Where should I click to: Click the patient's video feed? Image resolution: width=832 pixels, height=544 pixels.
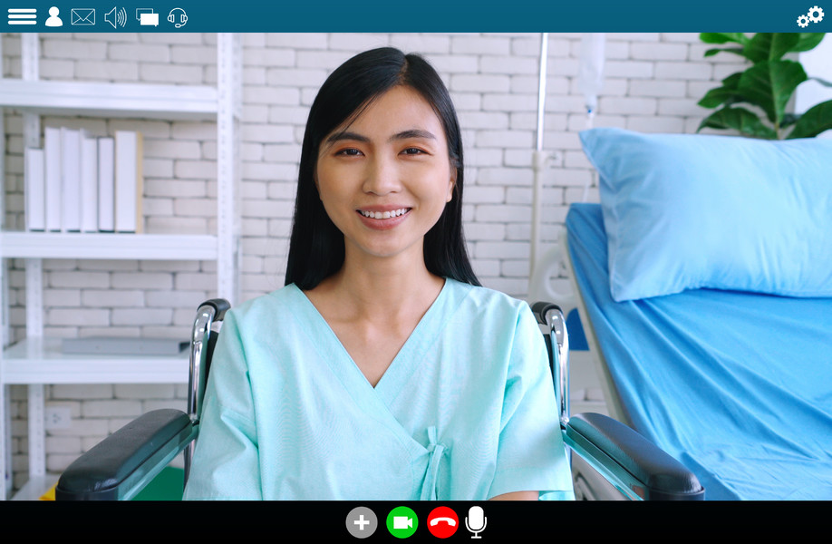click(x=416, y=267)
